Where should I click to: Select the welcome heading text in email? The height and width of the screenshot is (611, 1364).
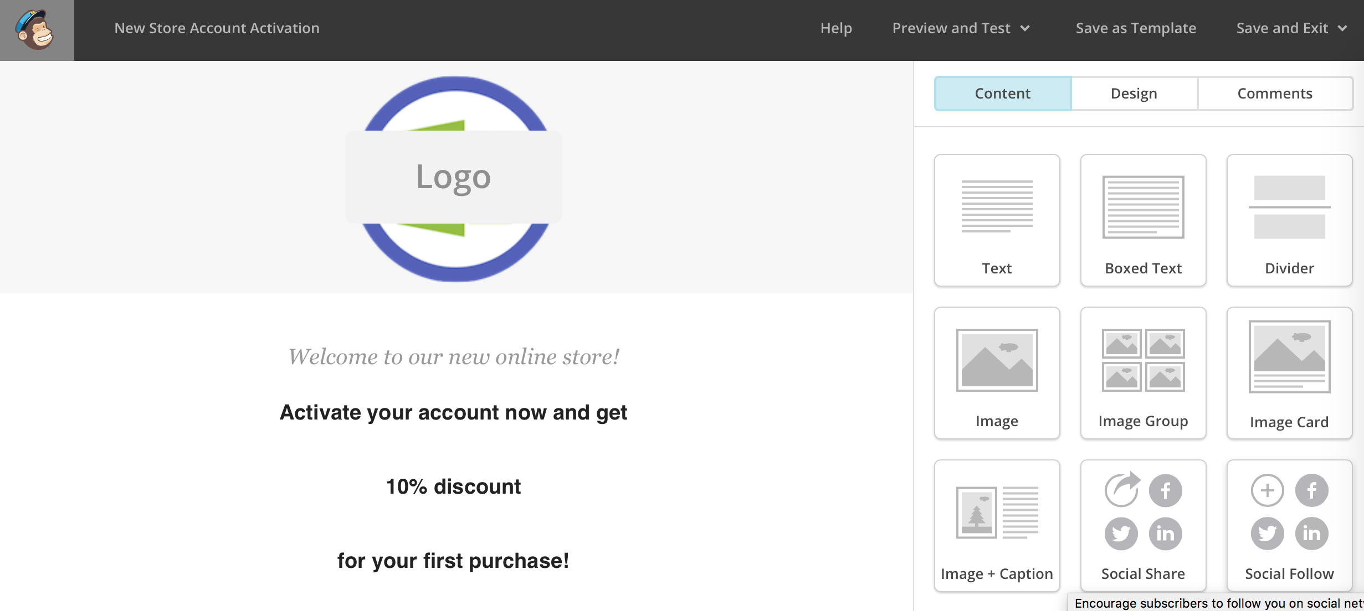(453, 357)
